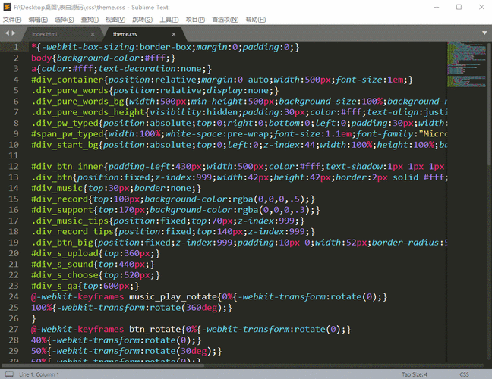This screenshot has width=492, height=379.
Task: Click line number 11 in the gutter
Action: (x=15, y=155)
